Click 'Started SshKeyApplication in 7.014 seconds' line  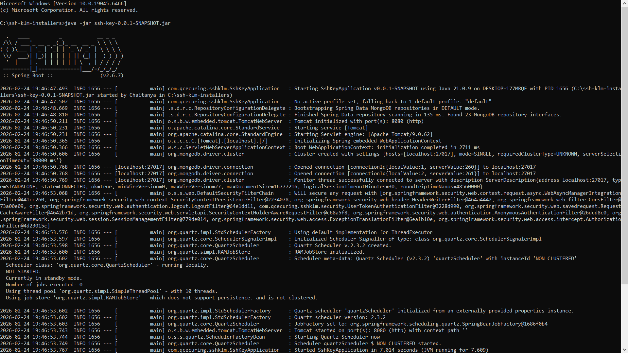pos(356,350)
